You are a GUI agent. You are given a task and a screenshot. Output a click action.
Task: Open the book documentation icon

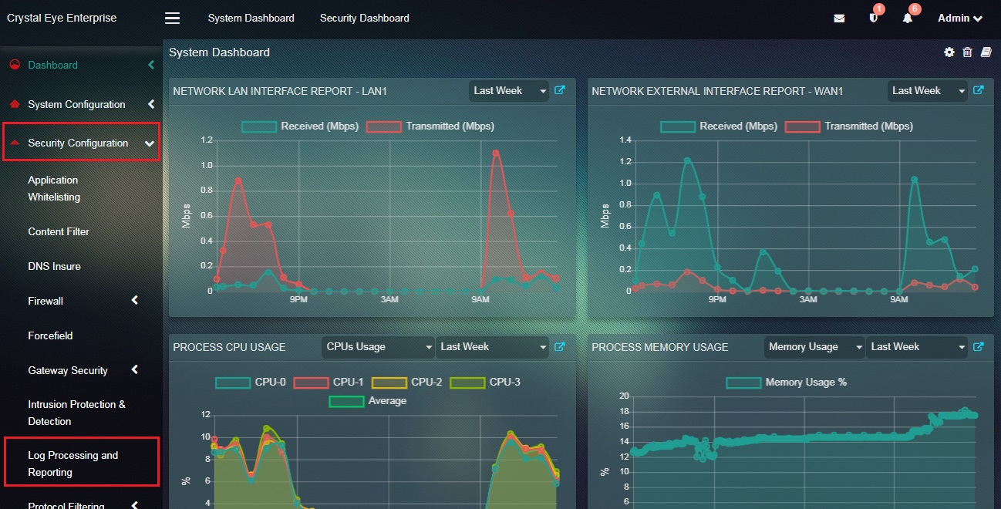(x=986, y=52)
